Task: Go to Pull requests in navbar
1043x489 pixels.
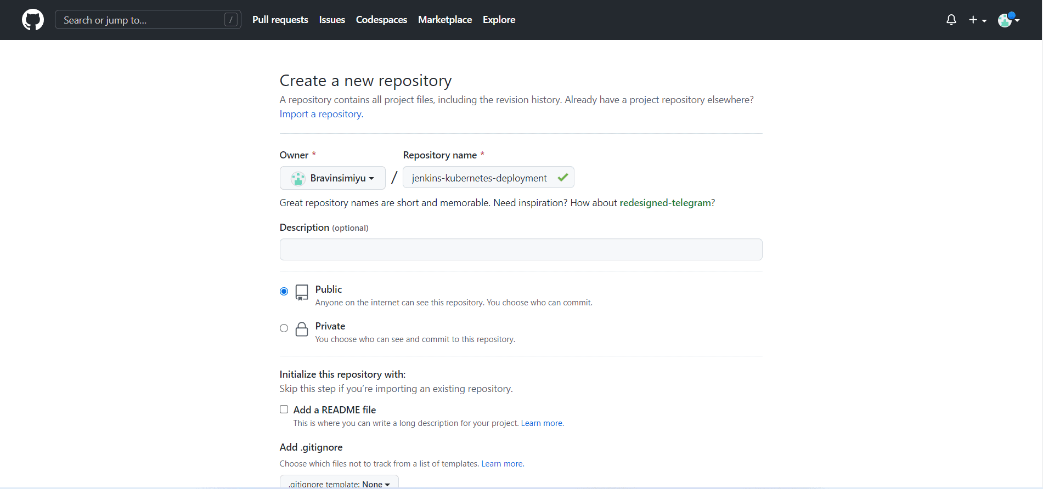Action: [280, 20]
